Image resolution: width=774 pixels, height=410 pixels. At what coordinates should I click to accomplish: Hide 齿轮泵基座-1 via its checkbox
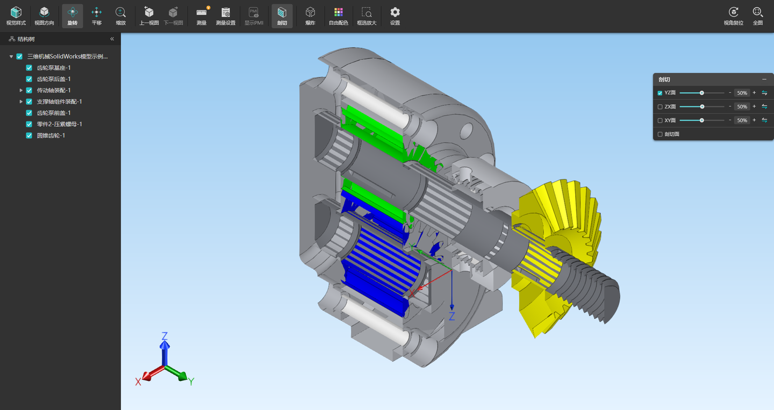29,68
